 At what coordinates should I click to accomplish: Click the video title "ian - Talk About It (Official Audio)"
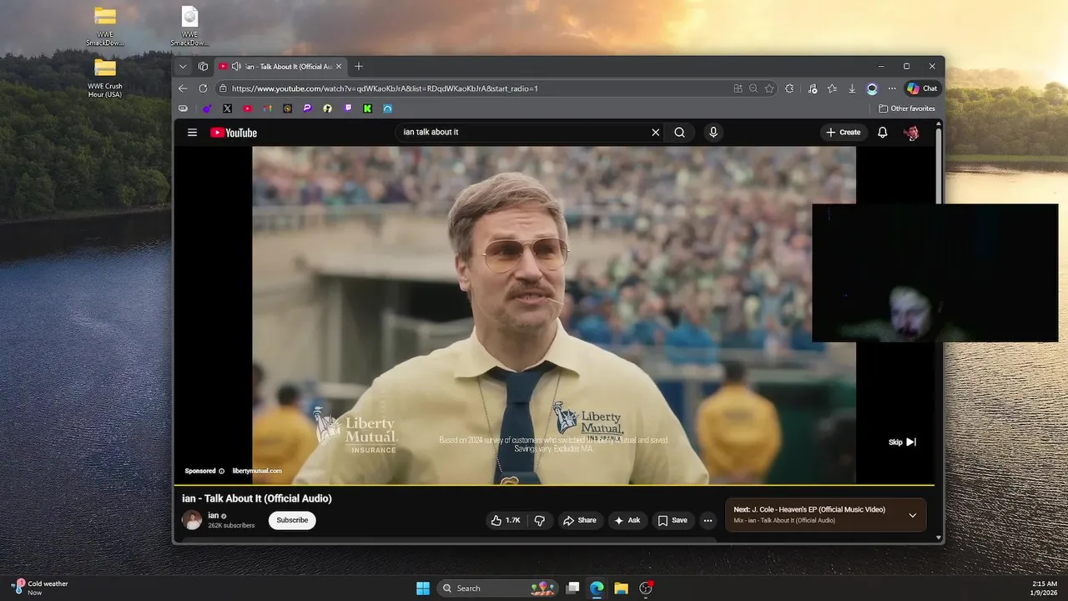coord(257,498)
